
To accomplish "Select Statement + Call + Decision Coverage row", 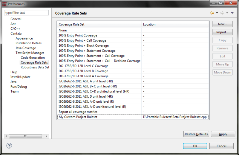I will coord(133,61).
